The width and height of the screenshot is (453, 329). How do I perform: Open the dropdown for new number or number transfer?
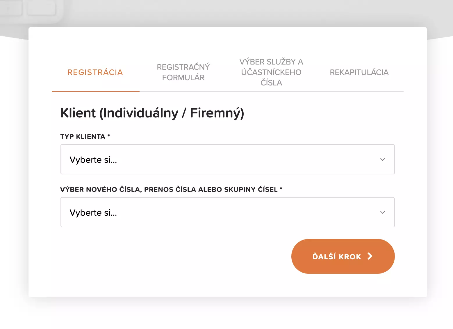pos(227,212)
